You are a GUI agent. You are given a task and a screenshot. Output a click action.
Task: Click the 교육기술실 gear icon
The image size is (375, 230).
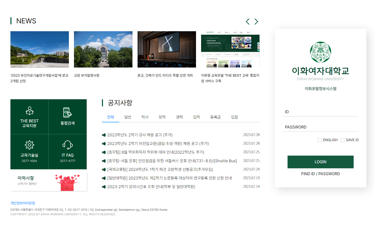(29, 145)
